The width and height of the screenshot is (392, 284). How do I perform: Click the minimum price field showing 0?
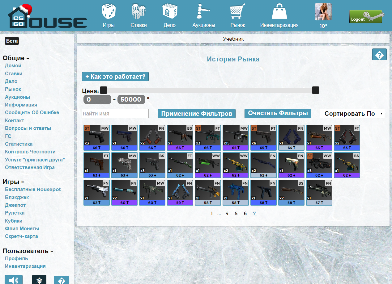tap(97, 99)
